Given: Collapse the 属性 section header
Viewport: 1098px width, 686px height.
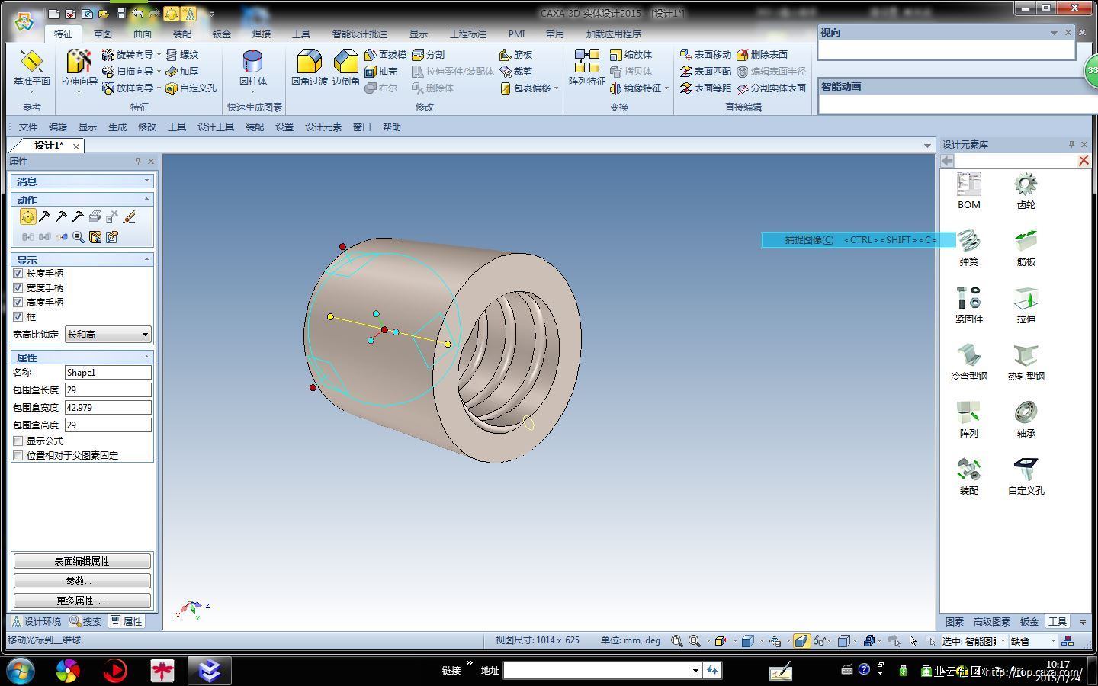Looking at the screenshot, I should (82, 357).
